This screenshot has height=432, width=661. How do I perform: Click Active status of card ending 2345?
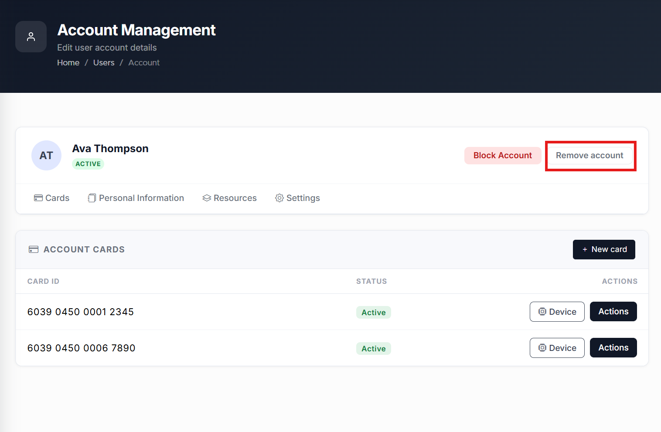(x=374, y=313)
